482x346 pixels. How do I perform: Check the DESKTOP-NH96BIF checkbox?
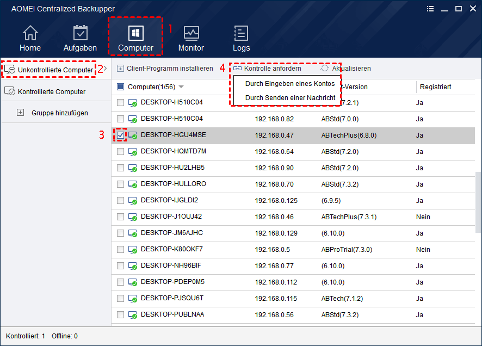coord(120,265)
